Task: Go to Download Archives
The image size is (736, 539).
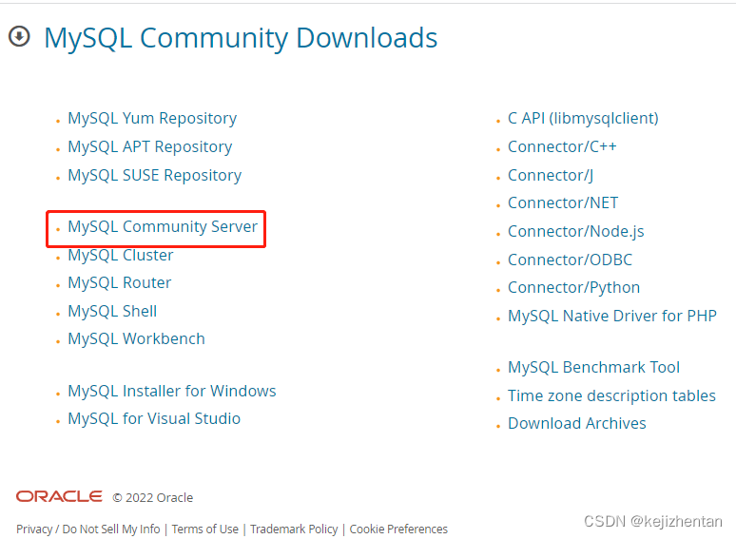Action: click(577, 424)
